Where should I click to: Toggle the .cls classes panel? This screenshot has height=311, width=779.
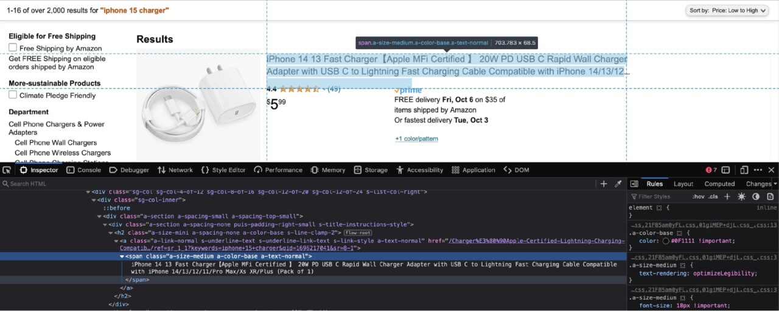pyautogui.click(x=713, y=197)
